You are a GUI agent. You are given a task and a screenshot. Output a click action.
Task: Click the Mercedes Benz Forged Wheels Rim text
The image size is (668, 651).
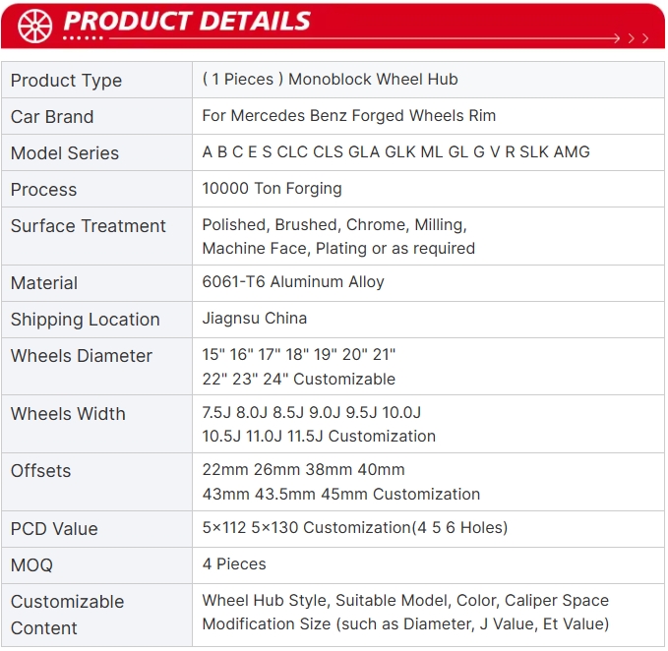click(348, 116)
